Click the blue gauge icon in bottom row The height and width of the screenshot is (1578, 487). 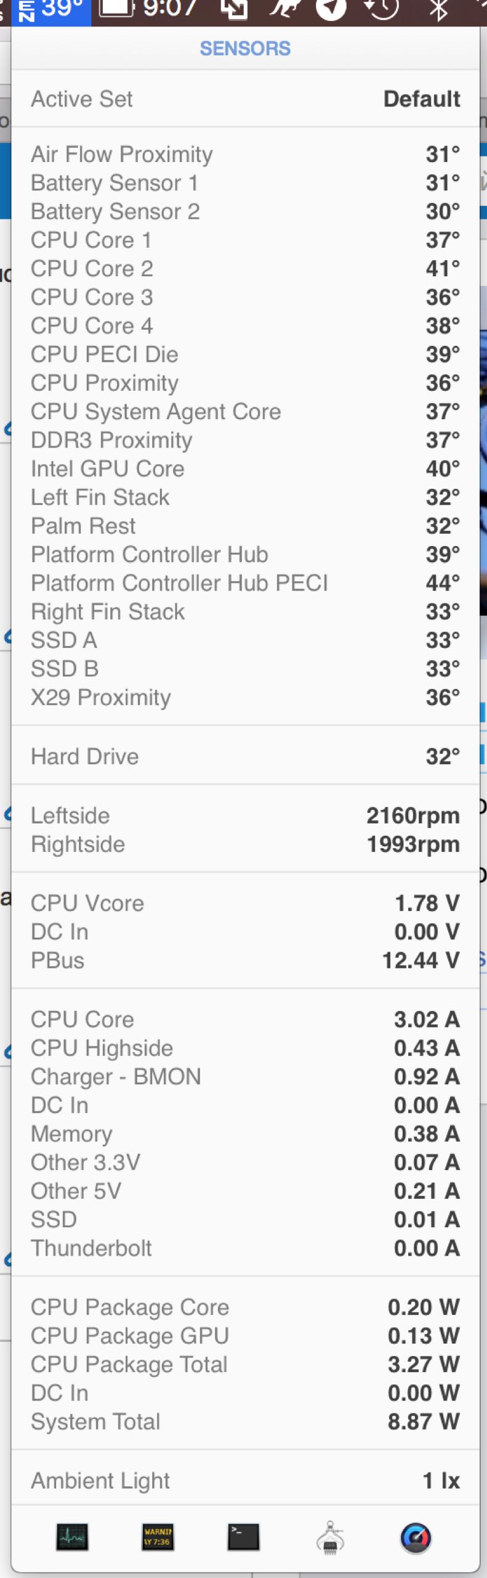[416, 1537]
